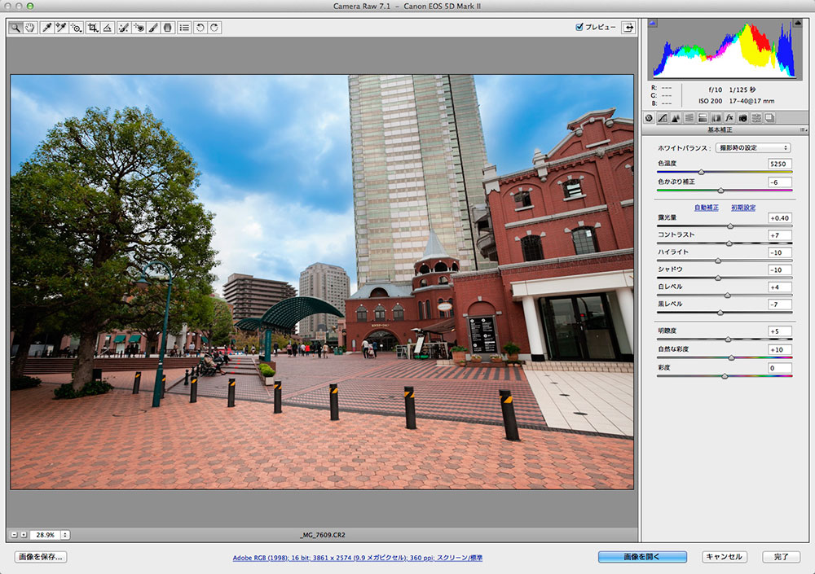Toggle shadow clipping warning in histogram
This screenshot has height=574, width=815.
[x=652, y=23]
